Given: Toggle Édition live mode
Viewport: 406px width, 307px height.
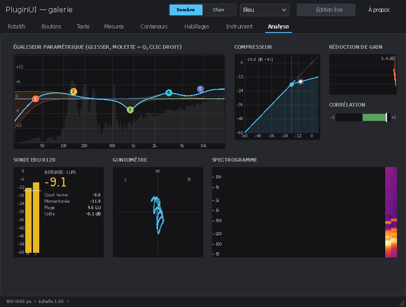Looking at the screenshot, I should [x=326, y=10].
